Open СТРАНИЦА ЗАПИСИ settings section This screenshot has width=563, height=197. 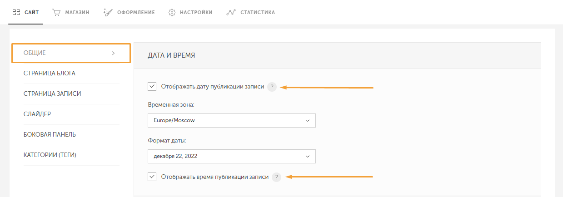[52, 94]
